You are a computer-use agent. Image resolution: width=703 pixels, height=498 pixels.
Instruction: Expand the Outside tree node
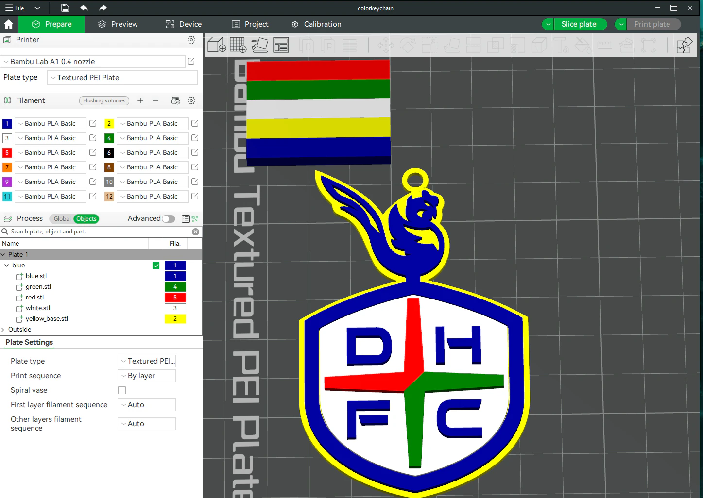pyautogui.click(x=3, y=330)
